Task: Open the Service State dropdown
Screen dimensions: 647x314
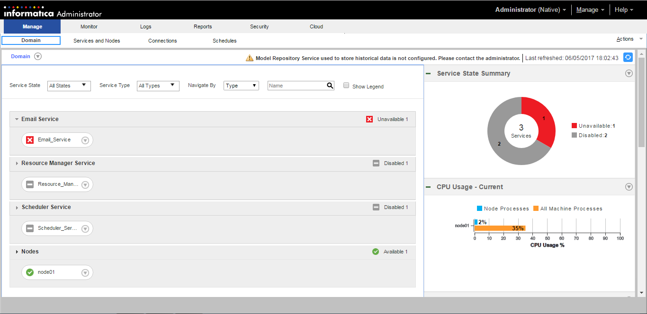Action: (x=69, y=86)
